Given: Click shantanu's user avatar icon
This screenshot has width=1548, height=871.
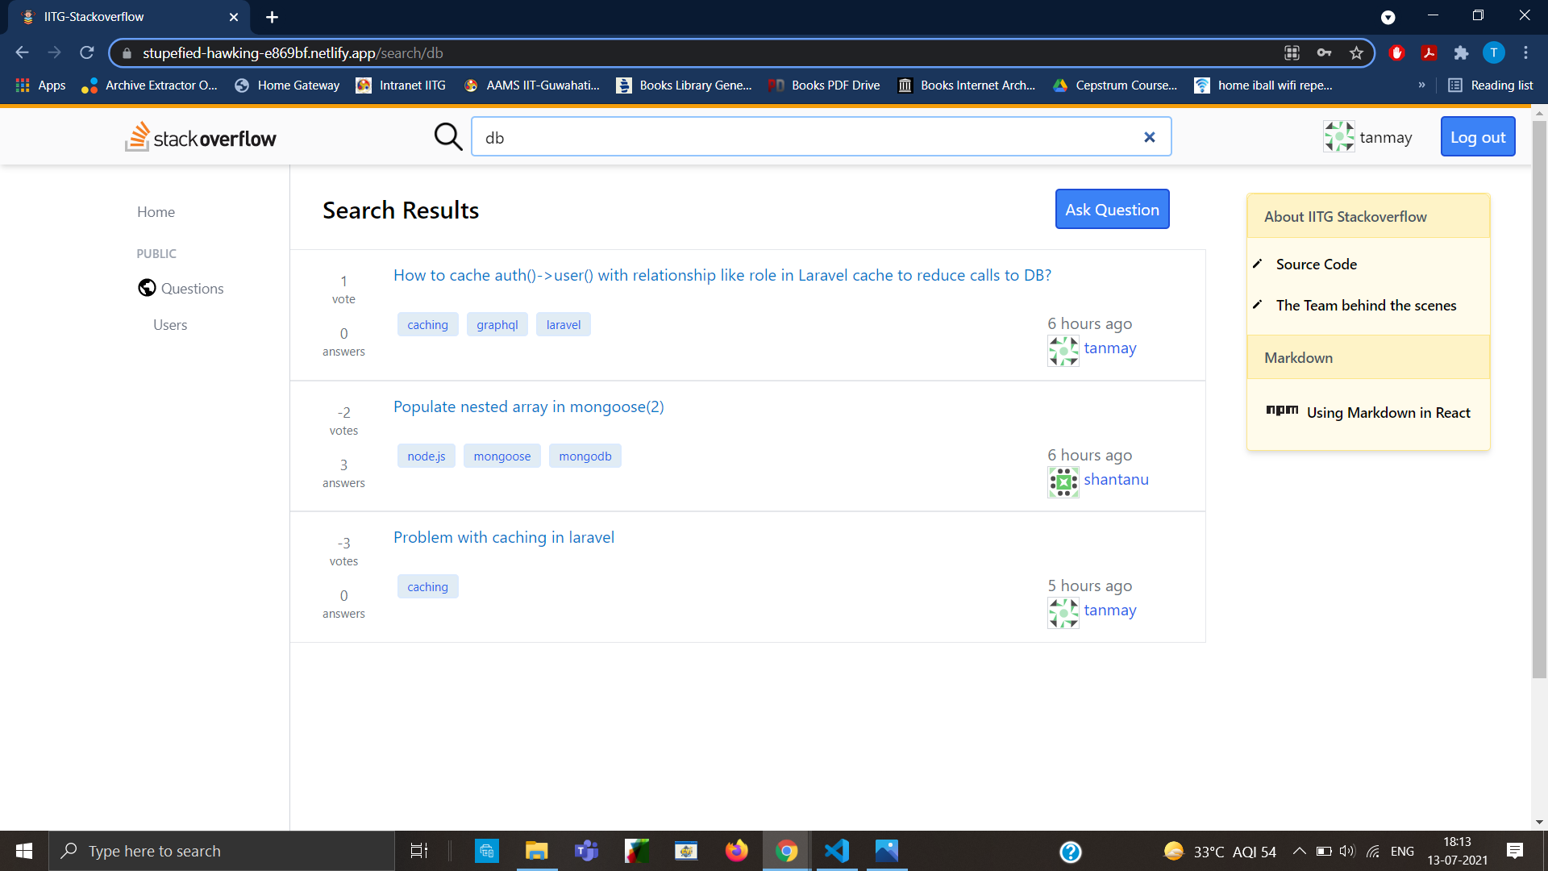Looking at the screenshot, I should pyautogui.click(x=1063, y=481).
